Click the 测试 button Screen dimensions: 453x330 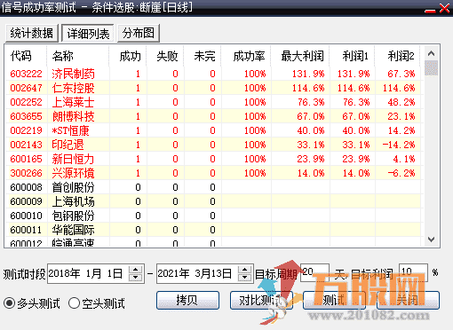pyautogui.click(x=334, y=301)
